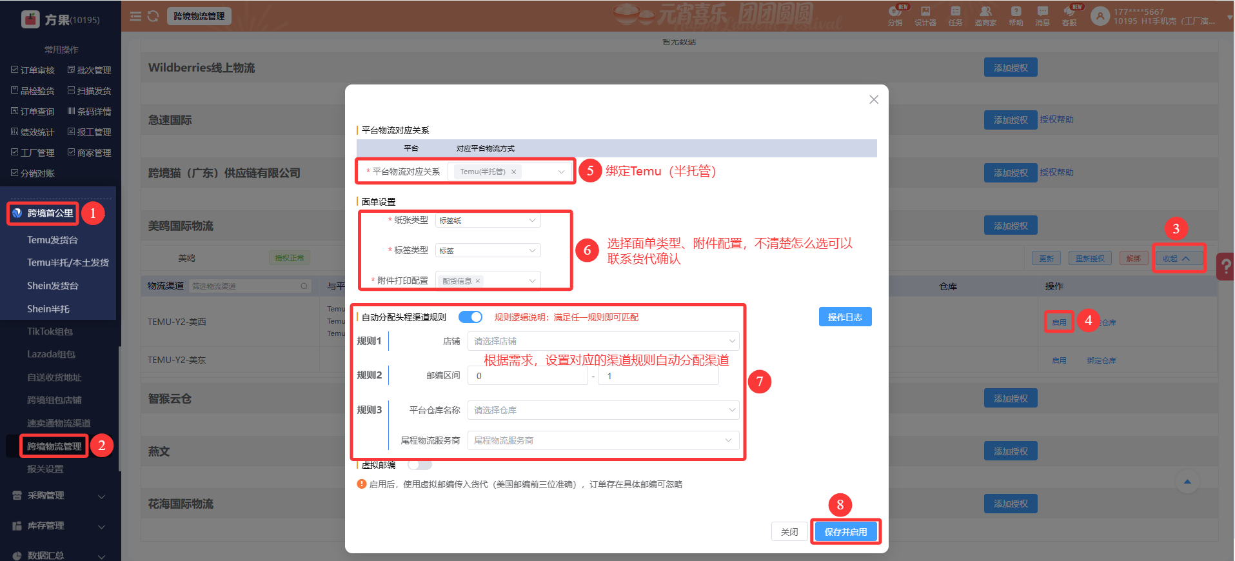The image size is (1235, 561).
Task: Open the 操作日志 operation log
Action: [845, 317]
